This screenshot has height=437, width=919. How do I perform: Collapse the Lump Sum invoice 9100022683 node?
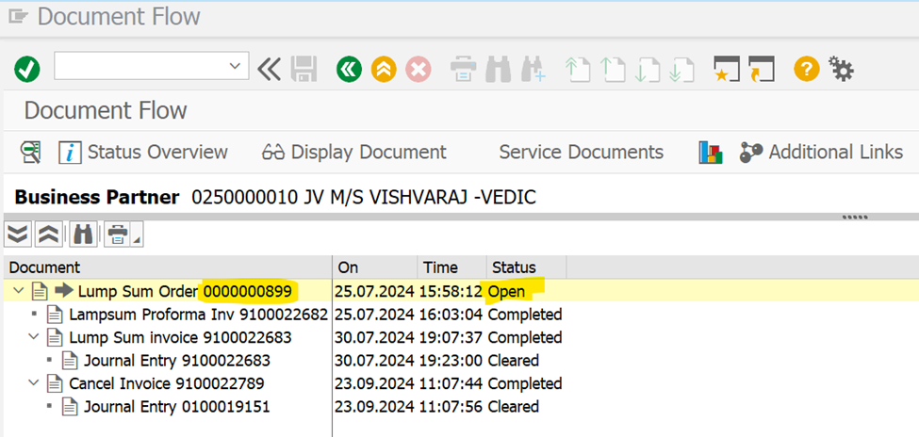pos(35,337)
